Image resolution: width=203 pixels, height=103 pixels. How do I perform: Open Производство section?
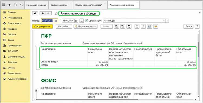15,45
